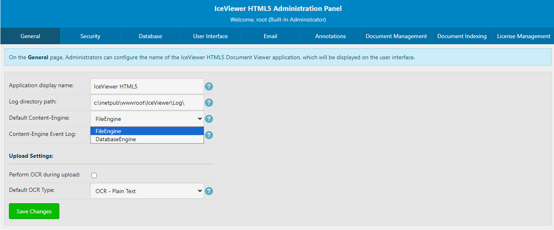Click help icon next to Default OCR Type

pyautogui.click(x=209, y=191)
